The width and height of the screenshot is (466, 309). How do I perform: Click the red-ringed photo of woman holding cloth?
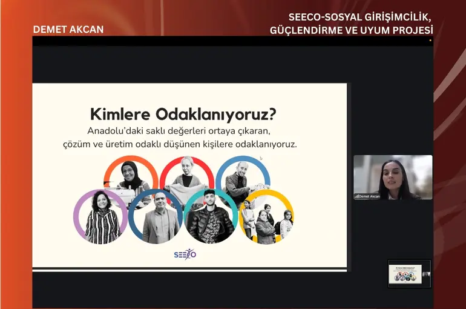coord(186,177)
